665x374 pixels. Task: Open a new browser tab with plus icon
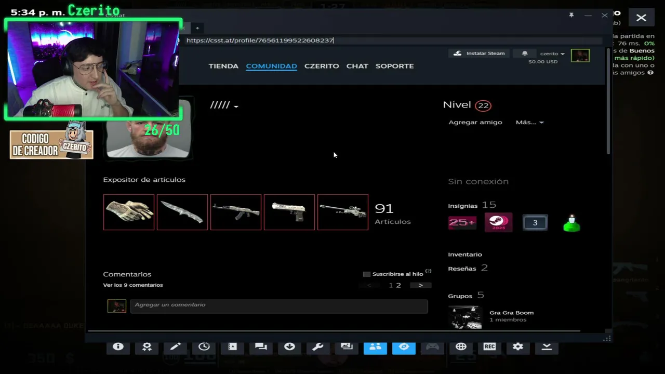tap(197, 28)
